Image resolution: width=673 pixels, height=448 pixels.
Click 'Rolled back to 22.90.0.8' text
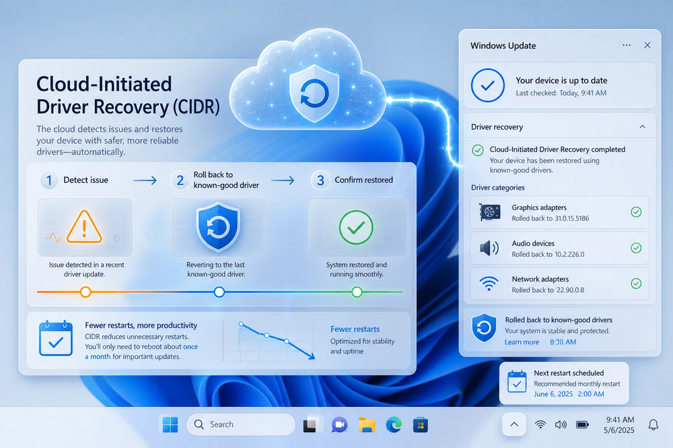(x=548, y=290)
